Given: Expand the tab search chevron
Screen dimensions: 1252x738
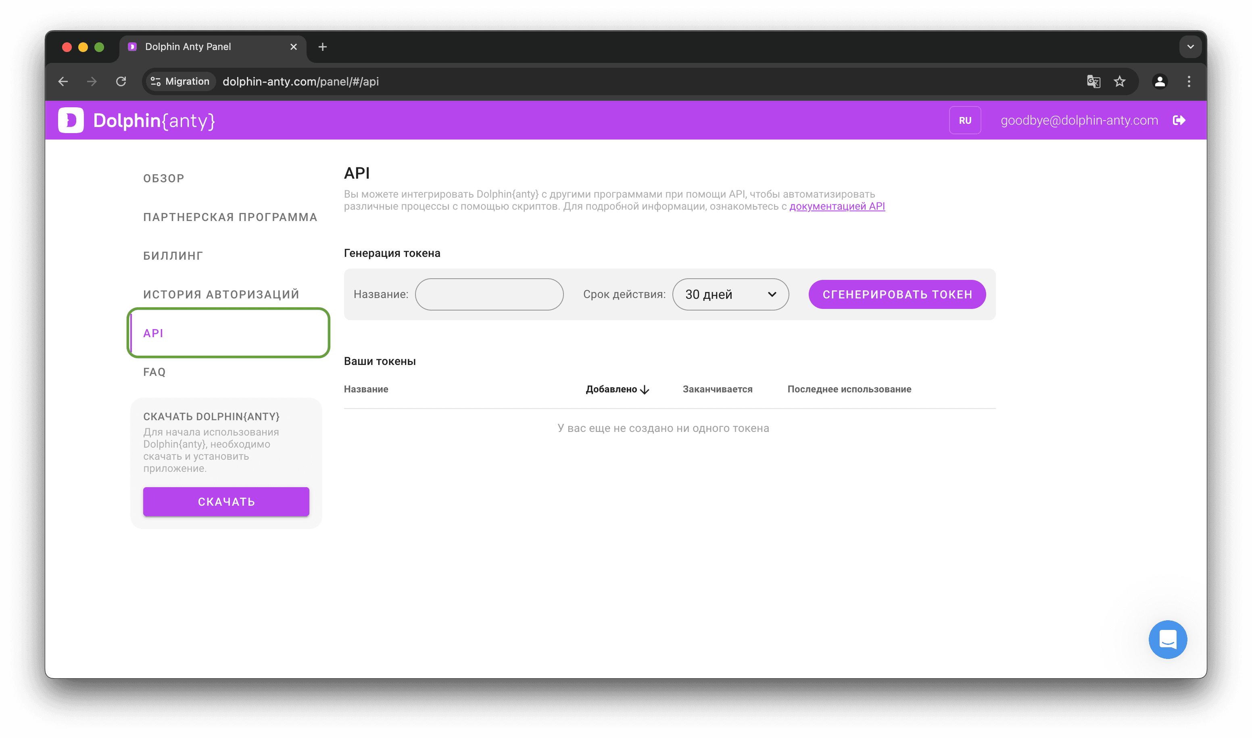Looking at the screenshot, I should point(1190,47).
